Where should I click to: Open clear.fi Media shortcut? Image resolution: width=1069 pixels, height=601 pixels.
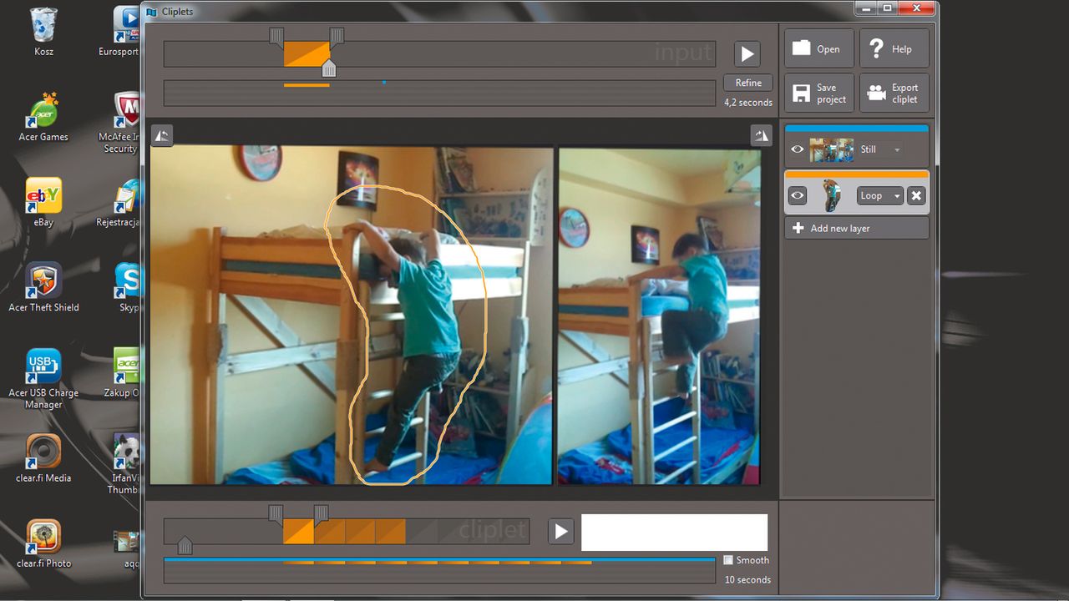43,458
